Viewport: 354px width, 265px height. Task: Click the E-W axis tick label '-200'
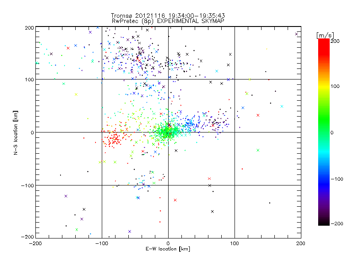tap(35, 243)
